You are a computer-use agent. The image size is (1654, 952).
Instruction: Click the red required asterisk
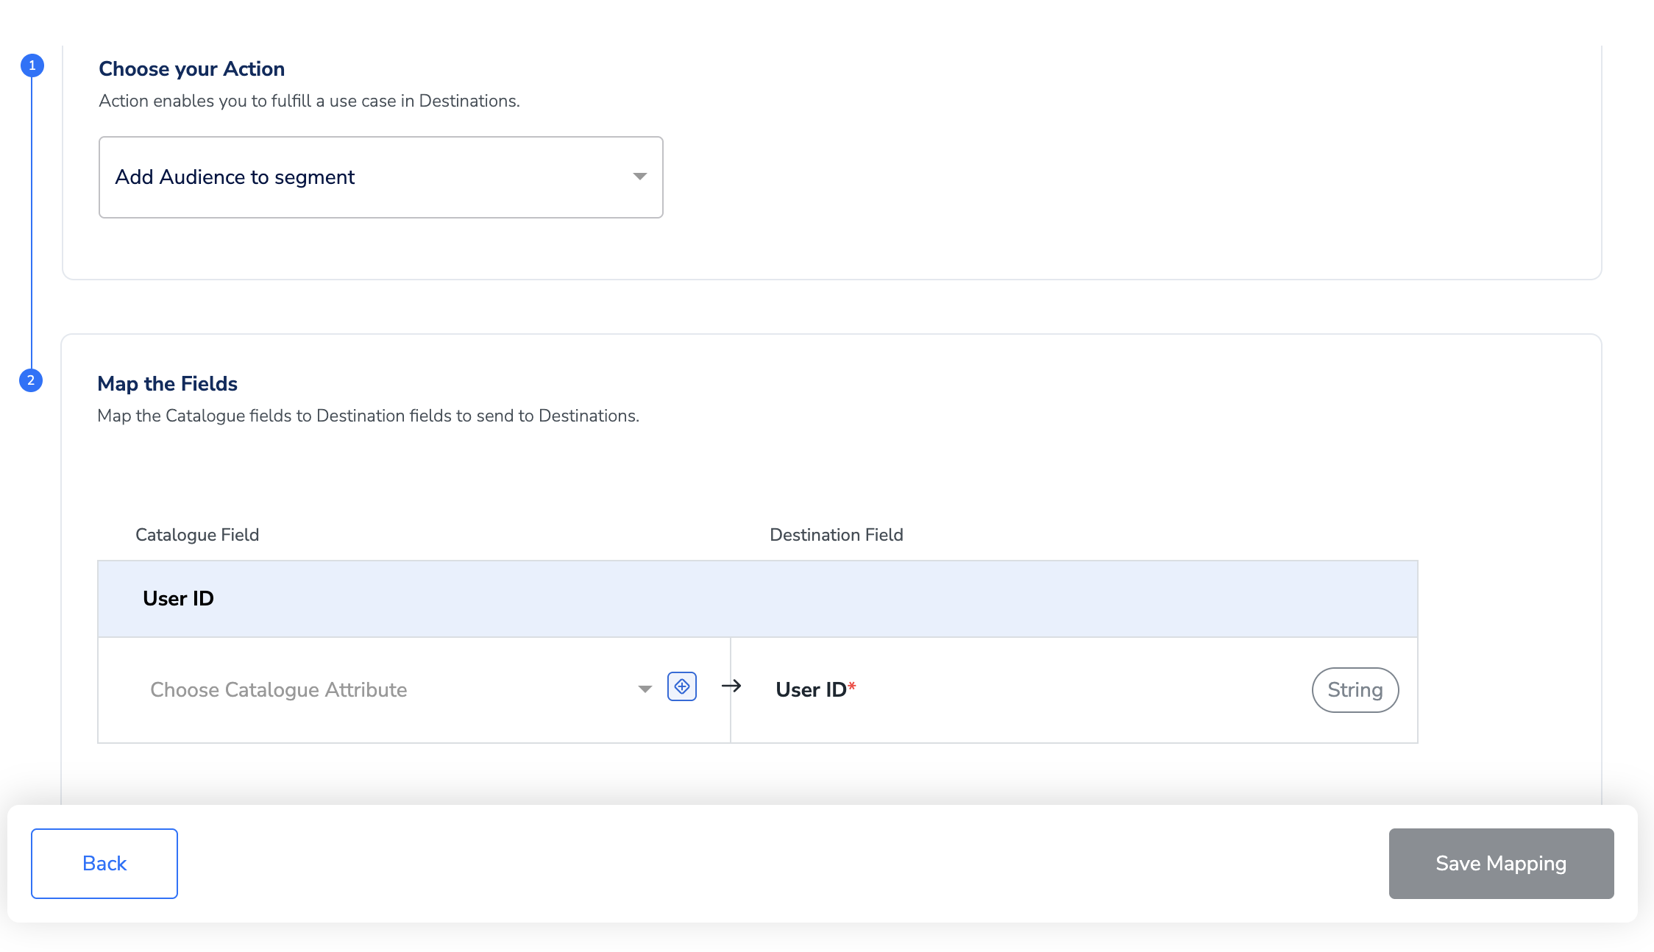(x=852, y=686)
